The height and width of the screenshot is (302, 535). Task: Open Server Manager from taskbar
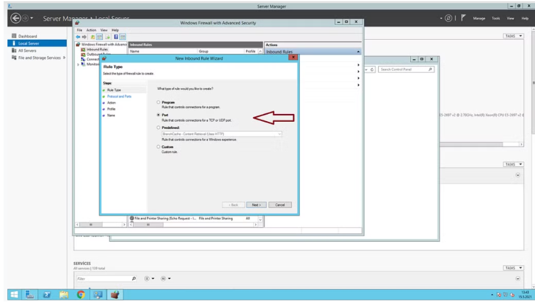(x=30, y=295)
